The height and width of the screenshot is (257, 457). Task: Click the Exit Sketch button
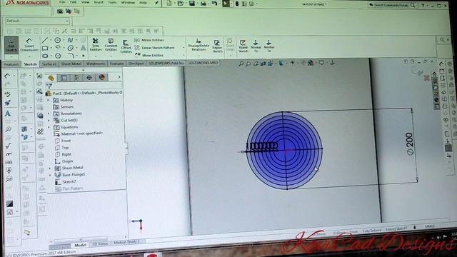[x=11, y=45]
